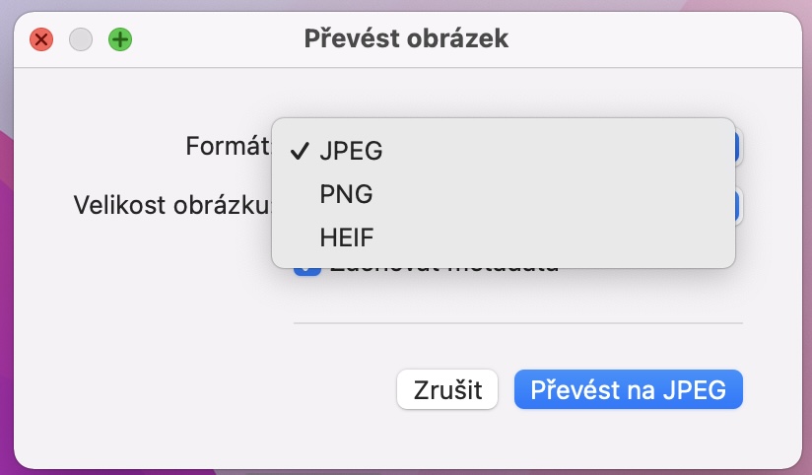Toggle the Zachovat metadata checkbox

click(x=305, y=271)
